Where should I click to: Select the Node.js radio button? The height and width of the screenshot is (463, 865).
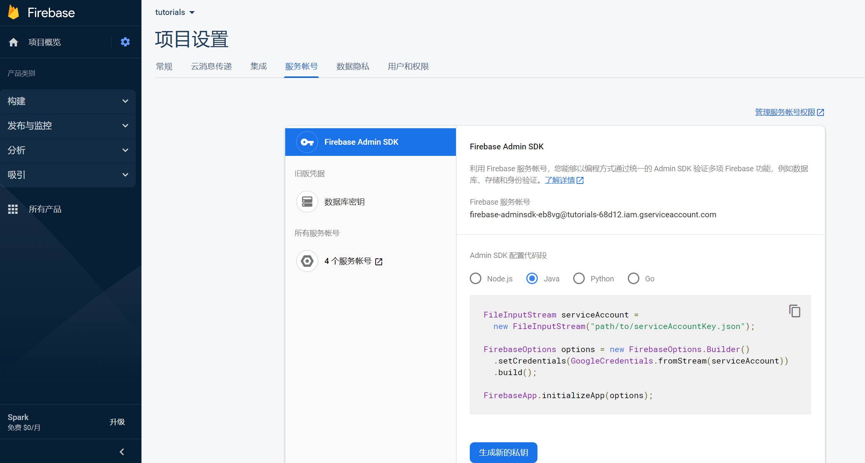click(476, 278)
